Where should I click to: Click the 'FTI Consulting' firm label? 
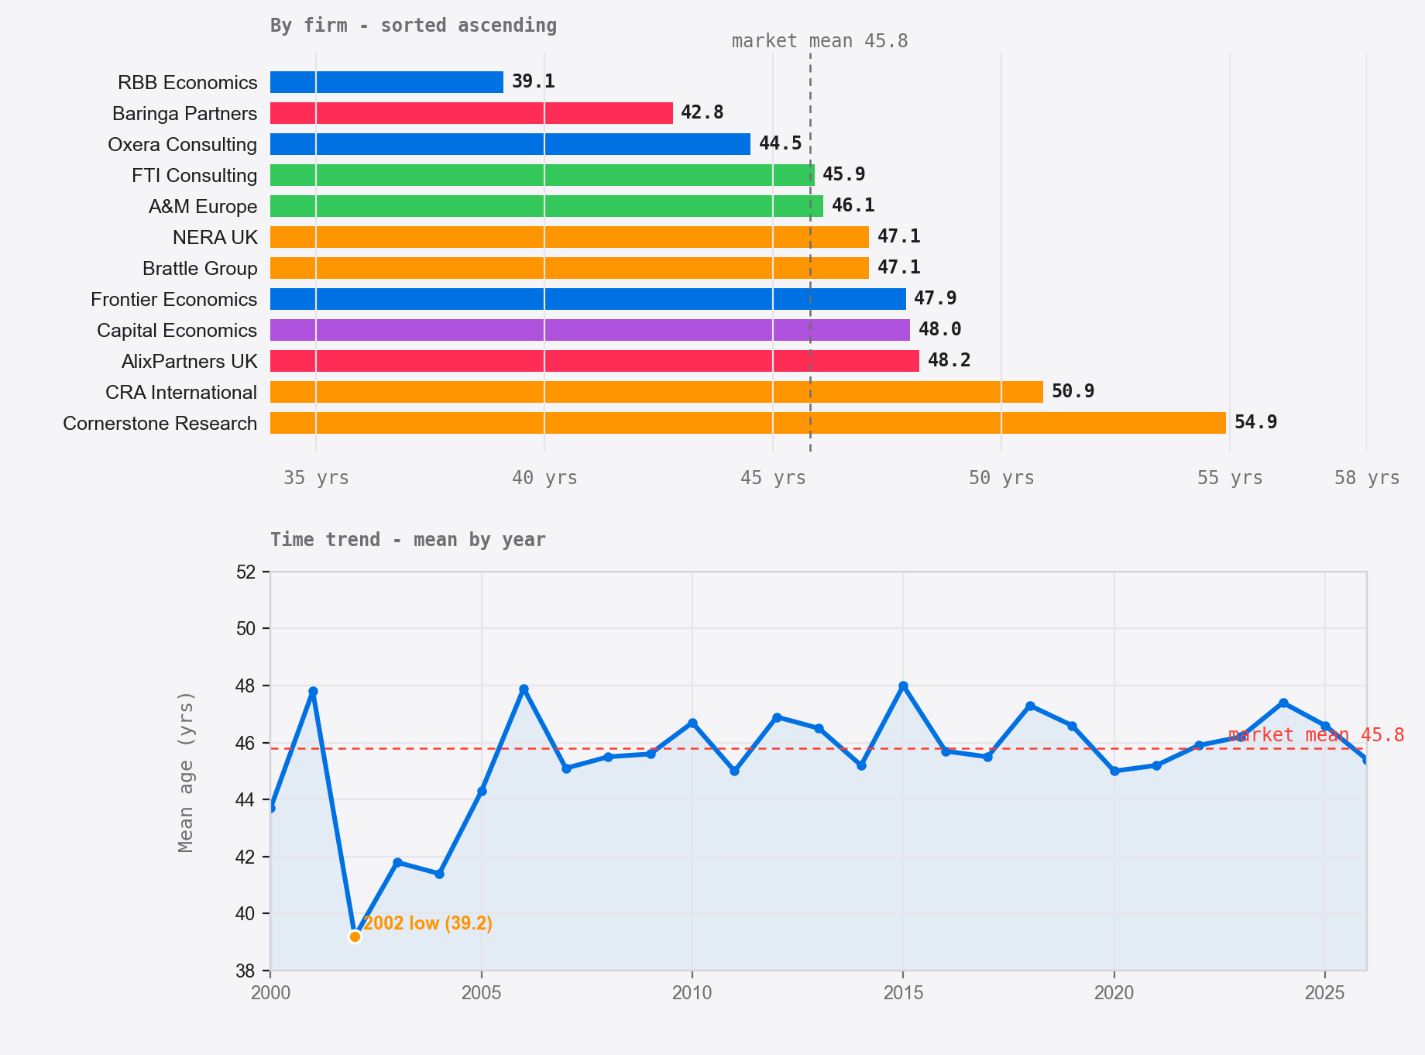194,175
